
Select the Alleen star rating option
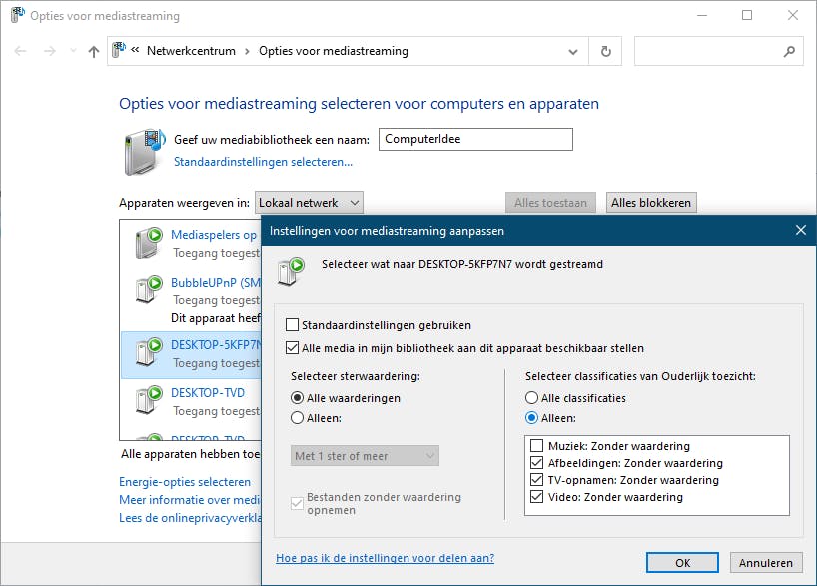[298, 418]
